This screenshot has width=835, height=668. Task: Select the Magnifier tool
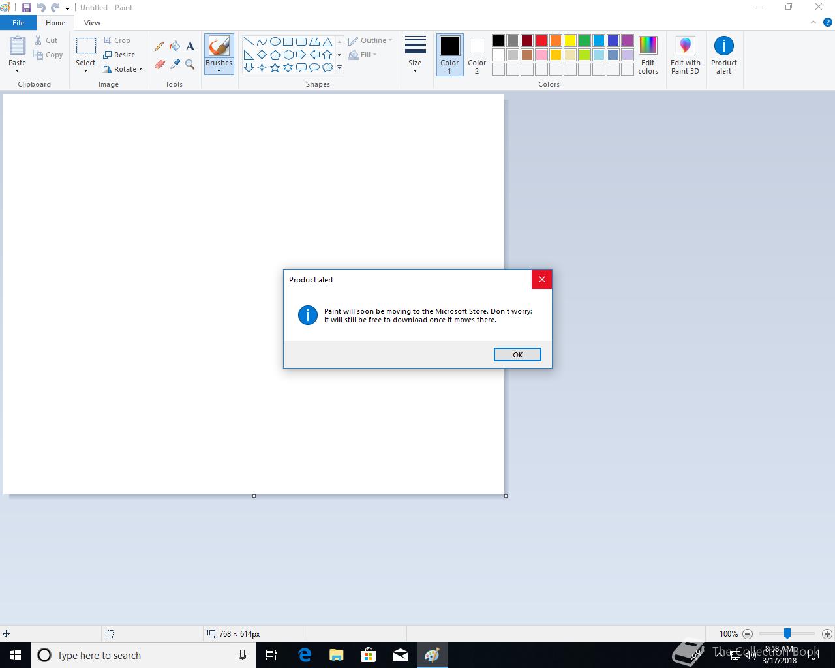[190, 65]
